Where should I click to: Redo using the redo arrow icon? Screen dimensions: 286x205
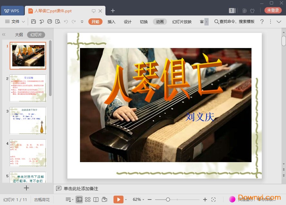coord(74,22)
